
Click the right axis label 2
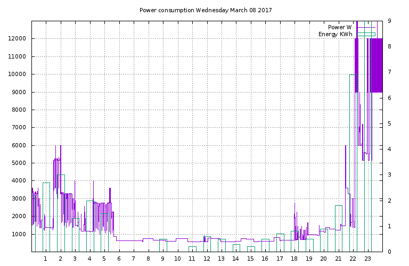389,201
